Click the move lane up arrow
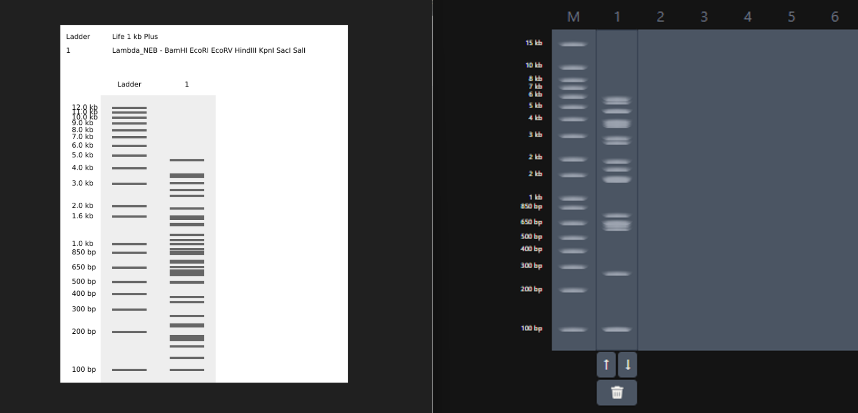Screen dimensions: 858x413 click(x=606, y=365)
